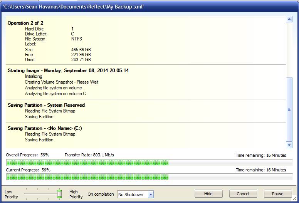299x203 pixels.
Task: Click the Transfer Rate readout
Action: (89, 155)
